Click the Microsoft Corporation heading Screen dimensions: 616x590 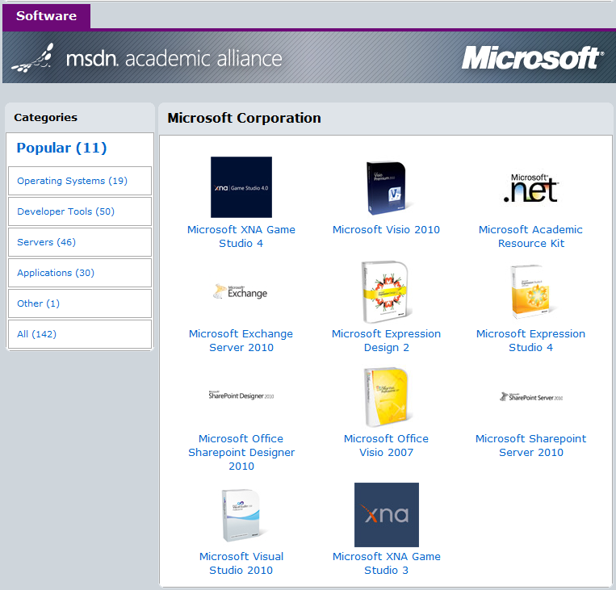[x=244, y=118]
